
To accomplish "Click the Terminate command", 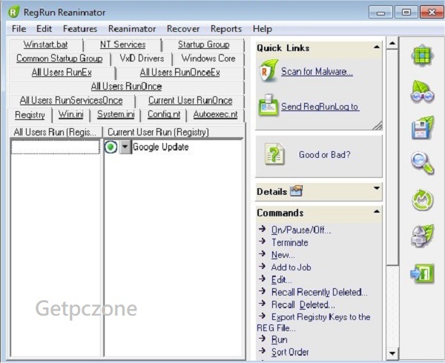I will 290,242.
